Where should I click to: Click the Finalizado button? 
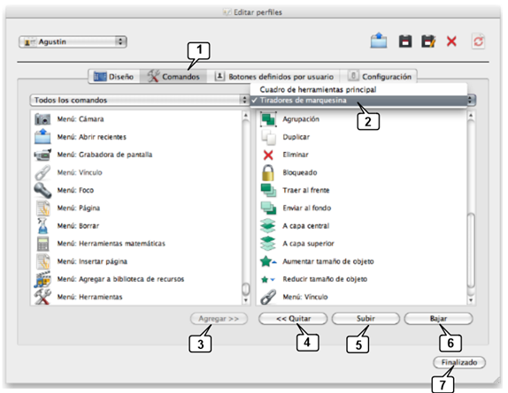point(459,362)
